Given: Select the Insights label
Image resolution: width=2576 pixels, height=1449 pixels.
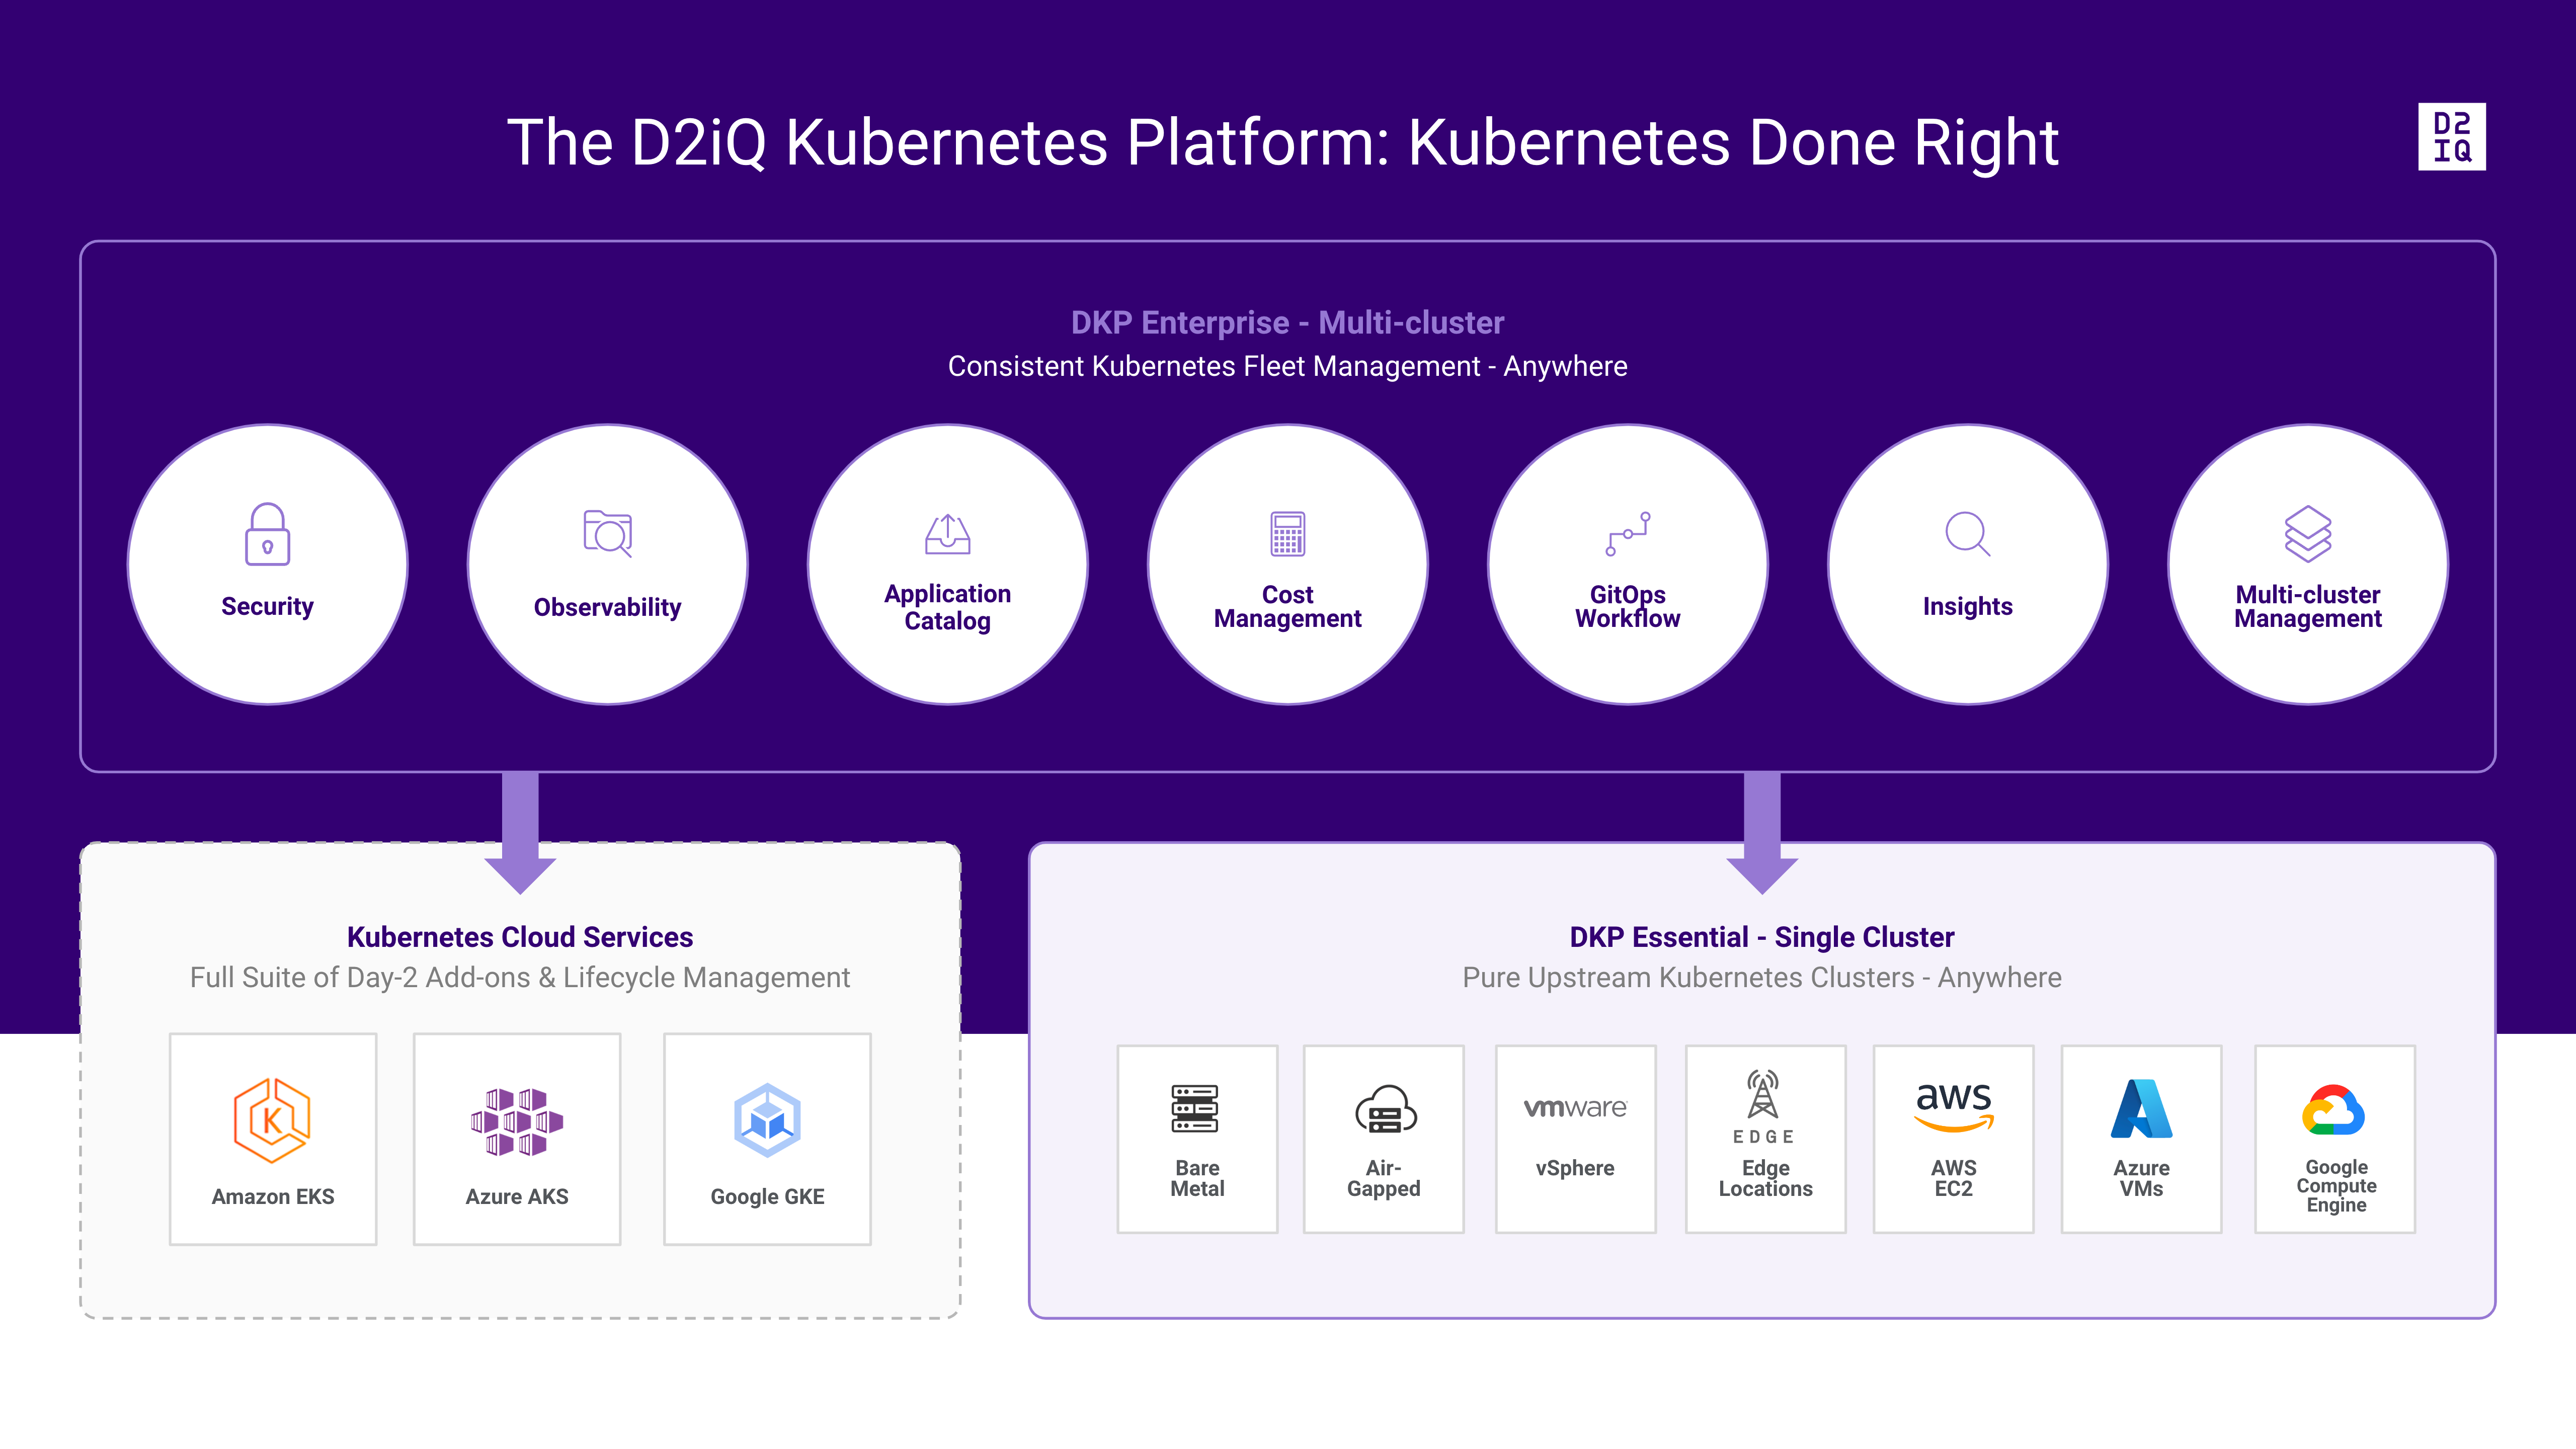Looking at the screenshot, I should [1967, 607].
